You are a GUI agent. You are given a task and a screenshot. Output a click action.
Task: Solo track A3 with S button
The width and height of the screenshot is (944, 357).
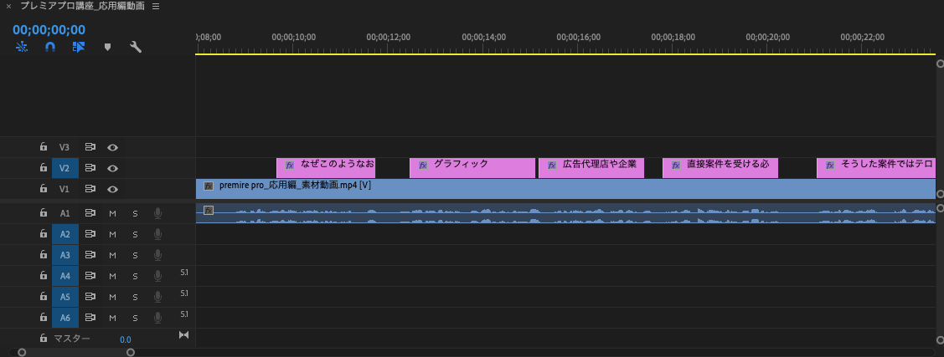[135, 255]
